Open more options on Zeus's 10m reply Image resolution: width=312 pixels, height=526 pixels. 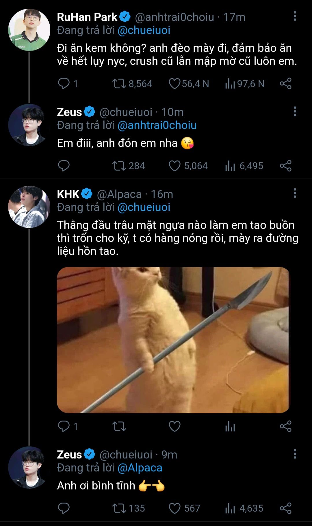point(295,111)
